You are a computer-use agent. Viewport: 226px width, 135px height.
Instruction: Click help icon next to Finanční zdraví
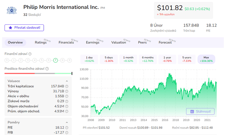click(x=30, y=54)
